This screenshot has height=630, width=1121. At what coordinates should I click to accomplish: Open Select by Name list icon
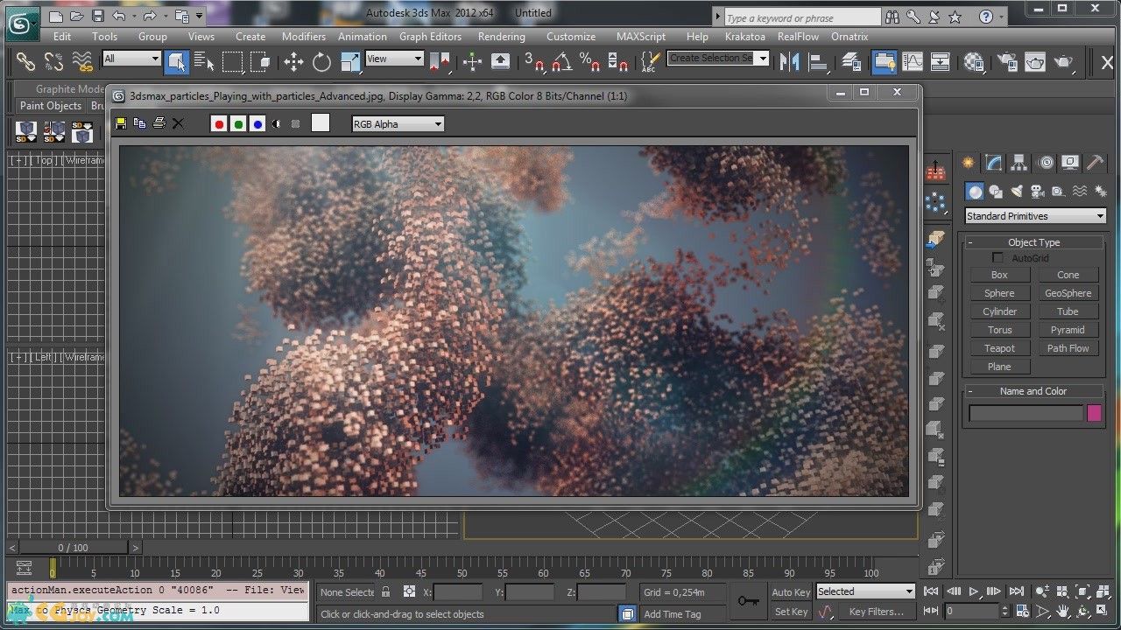pyautogui.click(x=204, y=61)
